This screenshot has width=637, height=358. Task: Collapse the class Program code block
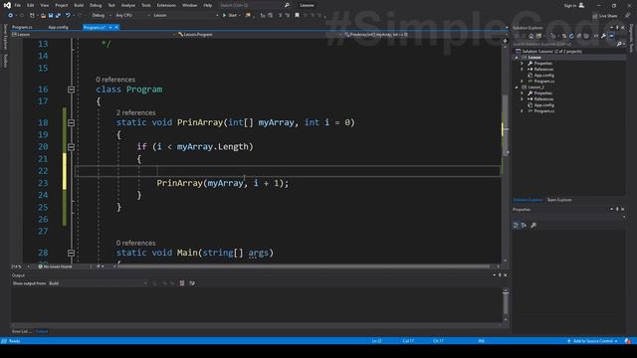[71, 89]
